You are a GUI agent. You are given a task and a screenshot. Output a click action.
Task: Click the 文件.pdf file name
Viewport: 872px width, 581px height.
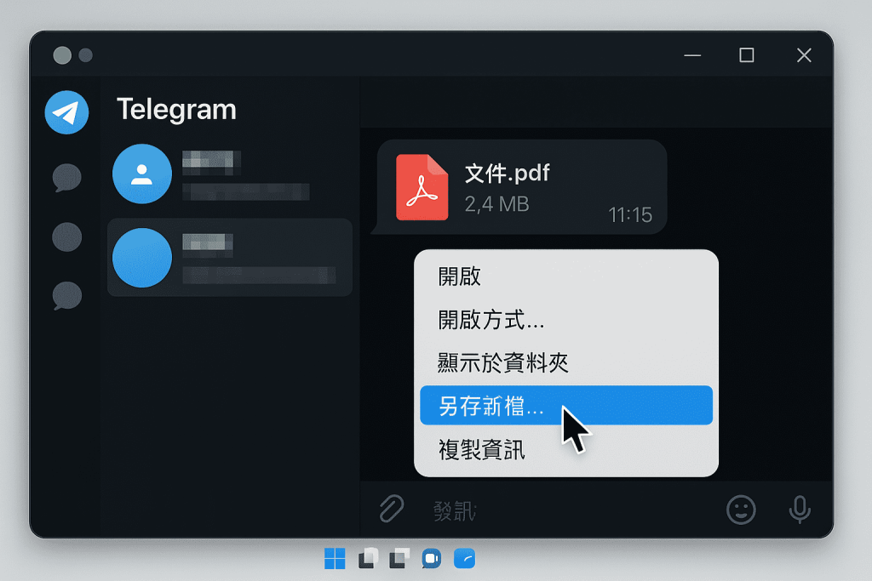[x=507, y=174]
